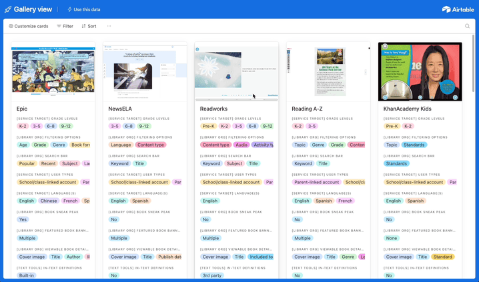This screenshot has height=282, width=479.
Task: Click the Genre tag in Reading A-Z book details
Action: click(348, 257)
